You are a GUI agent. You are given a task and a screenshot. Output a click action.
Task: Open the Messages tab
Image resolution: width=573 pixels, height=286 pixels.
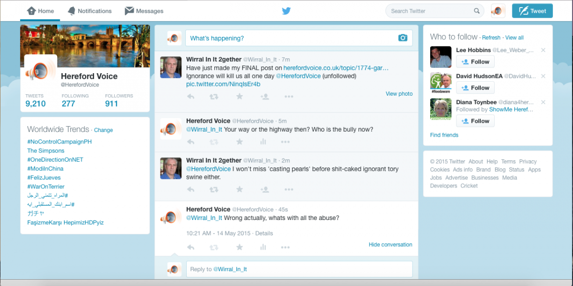144,11
